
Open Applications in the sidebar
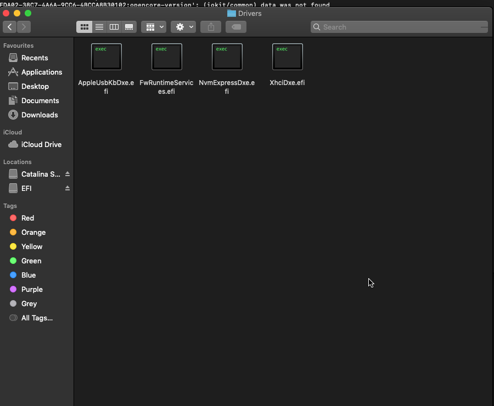pos(37,72)
